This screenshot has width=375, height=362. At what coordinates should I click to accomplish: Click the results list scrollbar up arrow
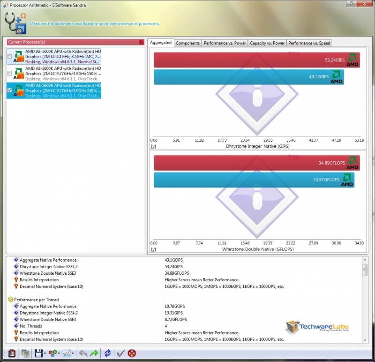tap(365, 260)
